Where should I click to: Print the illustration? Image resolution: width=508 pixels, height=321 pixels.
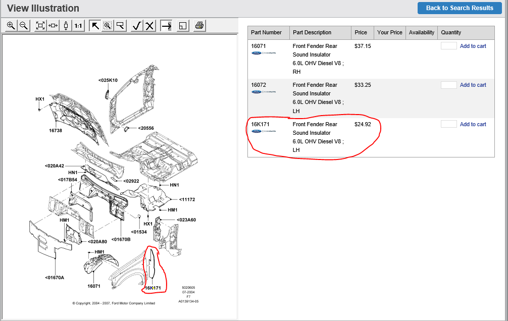[x=199, y=26]
